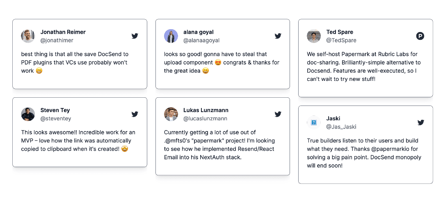Screen dimensions: 443x209
Task: Click Twitter icon on Jaski's card
Action: tap(420, 122)
